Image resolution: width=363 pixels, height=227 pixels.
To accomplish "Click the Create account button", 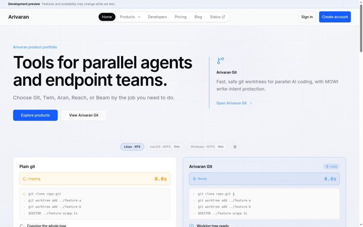I will [335, 17].
